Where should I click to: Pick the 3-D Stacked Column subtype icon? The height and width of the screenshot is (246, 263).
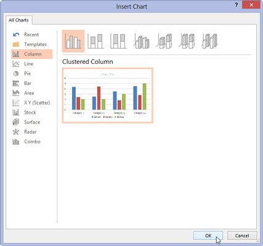pos(164,41)
